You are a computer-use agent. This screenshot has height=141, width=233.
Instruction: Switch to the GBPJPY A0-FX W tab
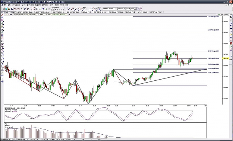click(156, 12)
